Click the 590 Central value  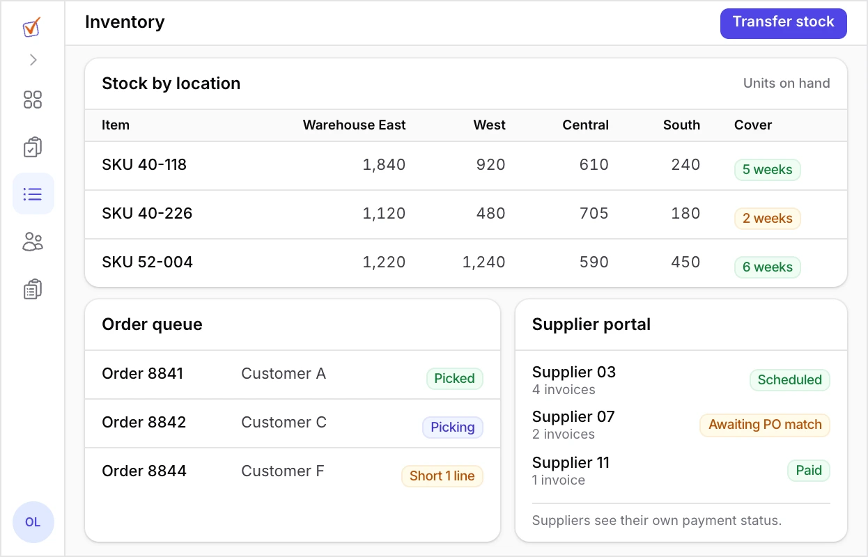pos(594,262)
